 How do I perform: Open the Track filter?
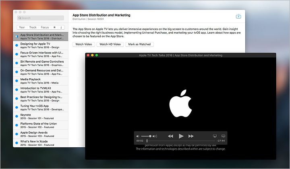[x=33, y=27]
